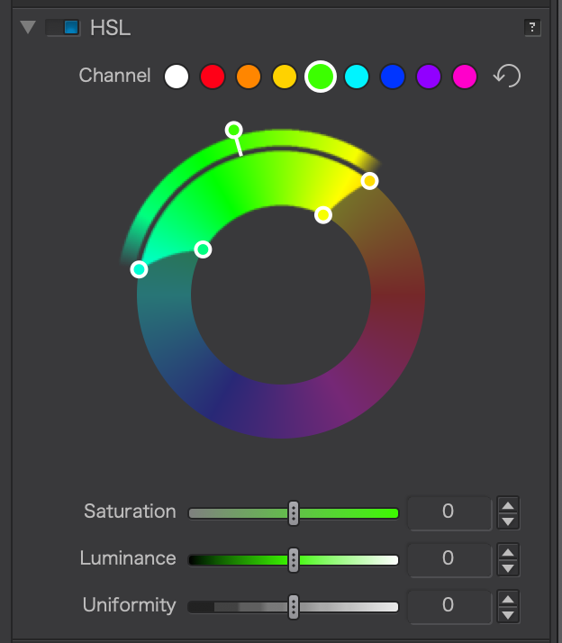This screenshot has width=562, height=643.
Task: Click the Saturation value field
Action: click(449, 513)
